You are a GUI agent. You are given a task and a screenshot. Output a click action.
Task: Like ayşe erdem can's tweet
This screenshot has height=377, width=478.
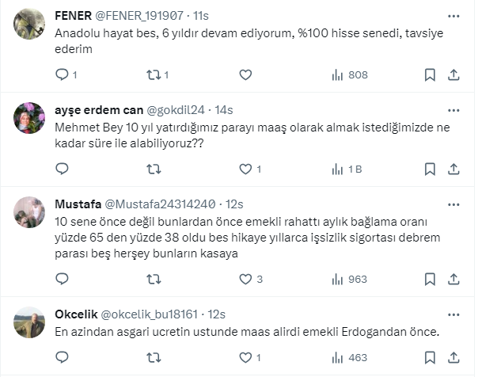click(x=245, y=169)
